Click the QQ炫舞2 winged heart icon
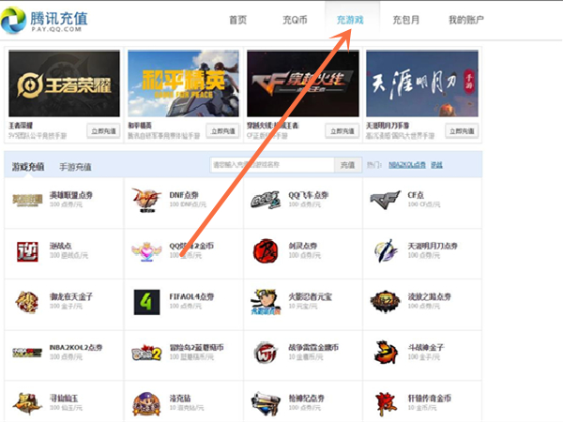This screenshot has width=563, height=422. click(x=146, y=251)
